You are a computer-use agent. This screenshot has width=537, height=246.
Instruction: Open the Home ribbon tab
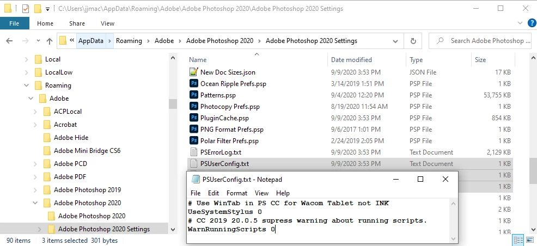point(45,23)
